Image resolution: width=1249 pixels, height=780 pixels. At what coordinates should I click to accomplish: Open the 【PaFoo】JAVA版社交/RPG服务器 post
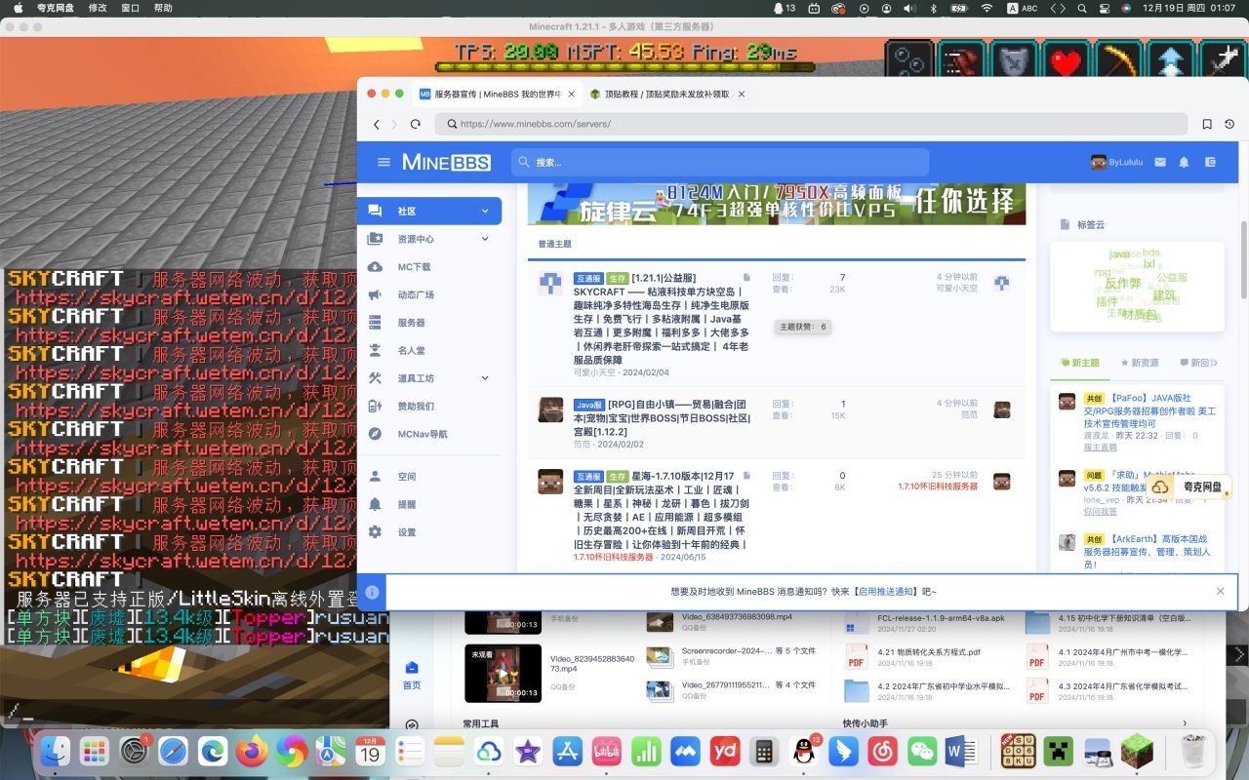coord(1151,410)
